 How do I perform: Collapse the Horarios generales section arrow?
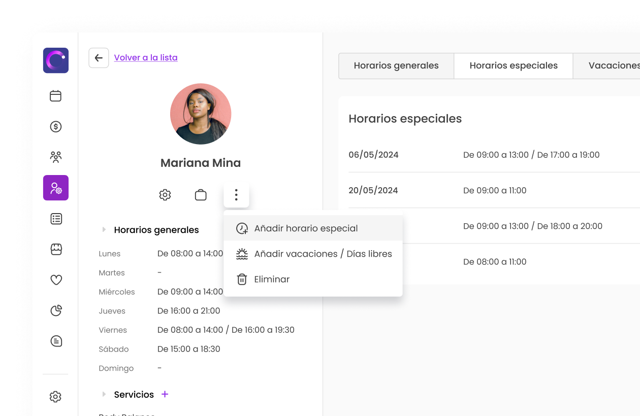point(104,230)
